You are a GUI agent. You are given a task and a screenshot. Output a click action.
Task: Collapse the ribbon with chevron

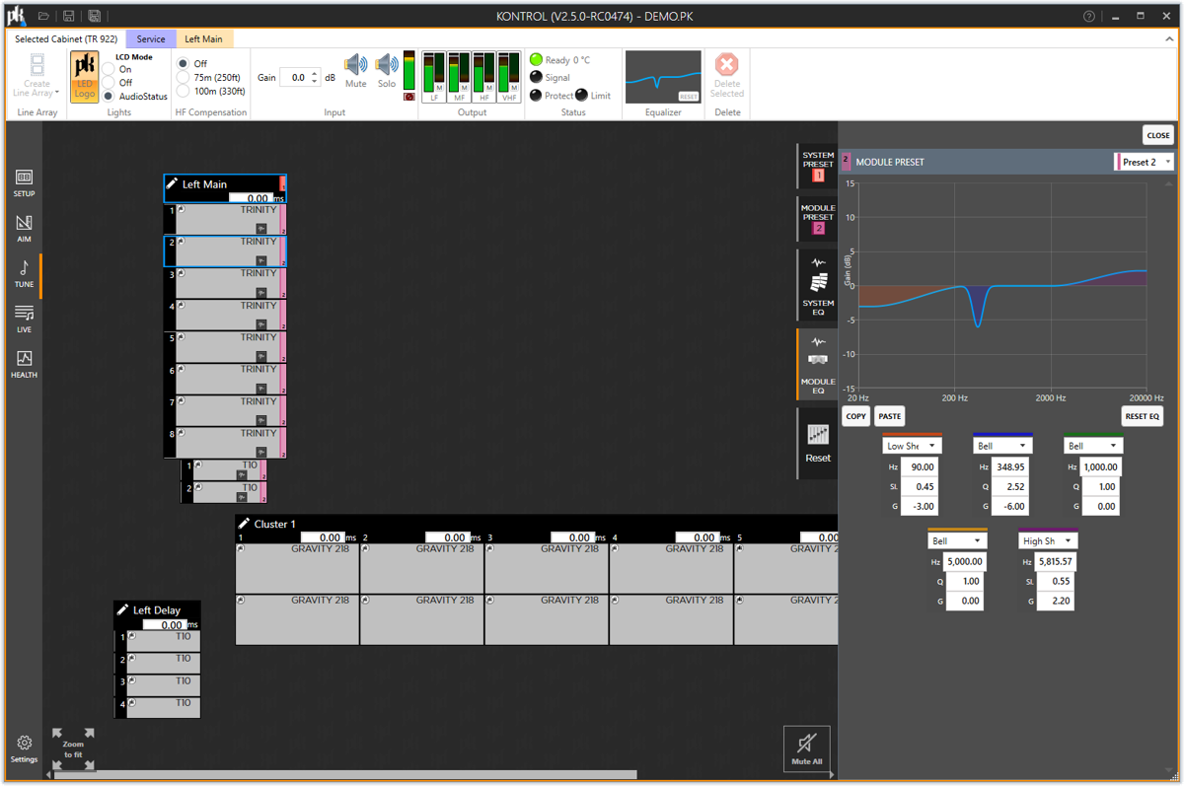tap(1170, 39)
